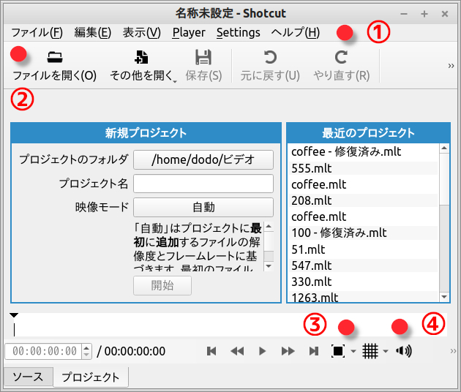Click the Open Other toolbar icon
This screenshot has height=392, width=461.
142,58
